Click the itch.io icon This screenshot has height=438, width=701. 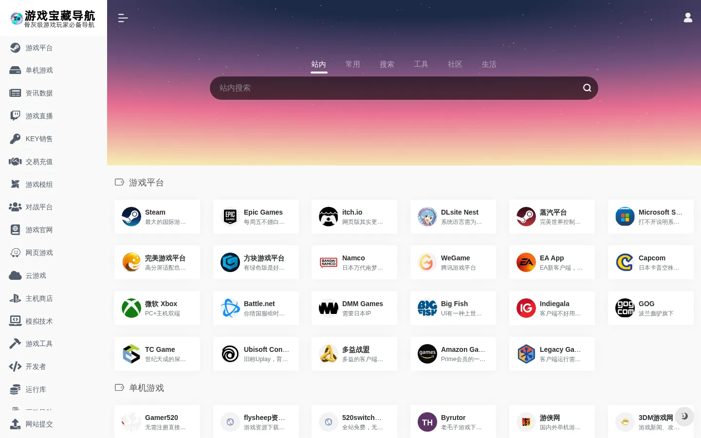(329, 217)
